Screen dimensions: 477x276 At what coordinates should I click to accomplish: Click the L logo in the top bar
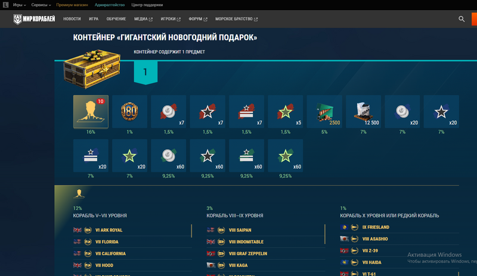(5, 5)
